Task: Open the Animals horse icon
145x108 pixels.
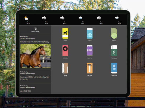Action: pos(65,33)
